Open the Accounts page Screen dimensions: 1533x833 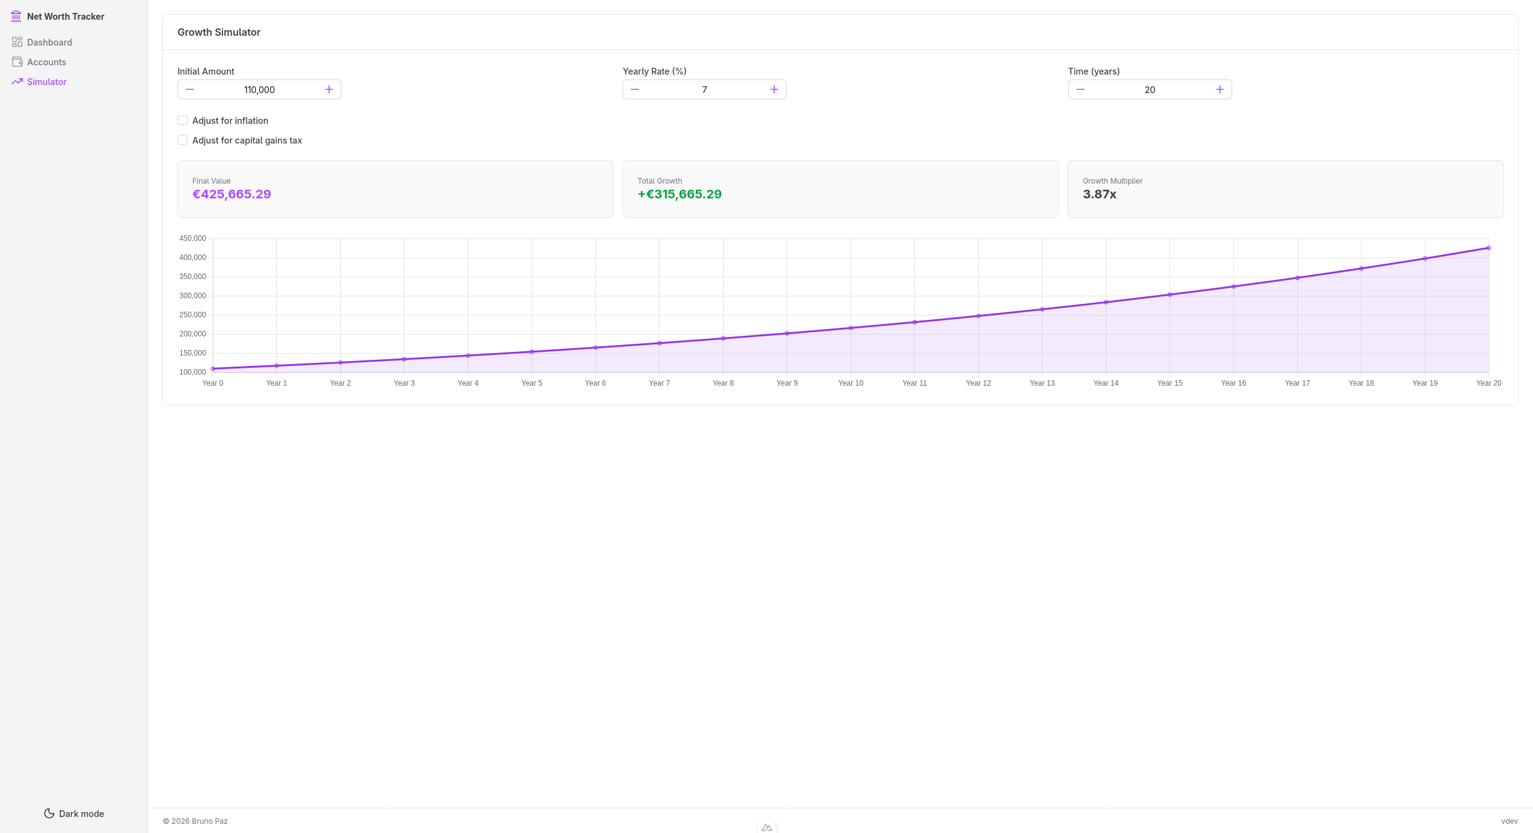point(46,62)
